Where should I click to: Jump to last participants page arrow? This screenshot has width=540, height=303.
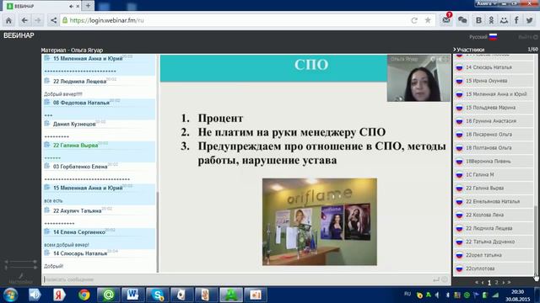coord(510,283)
